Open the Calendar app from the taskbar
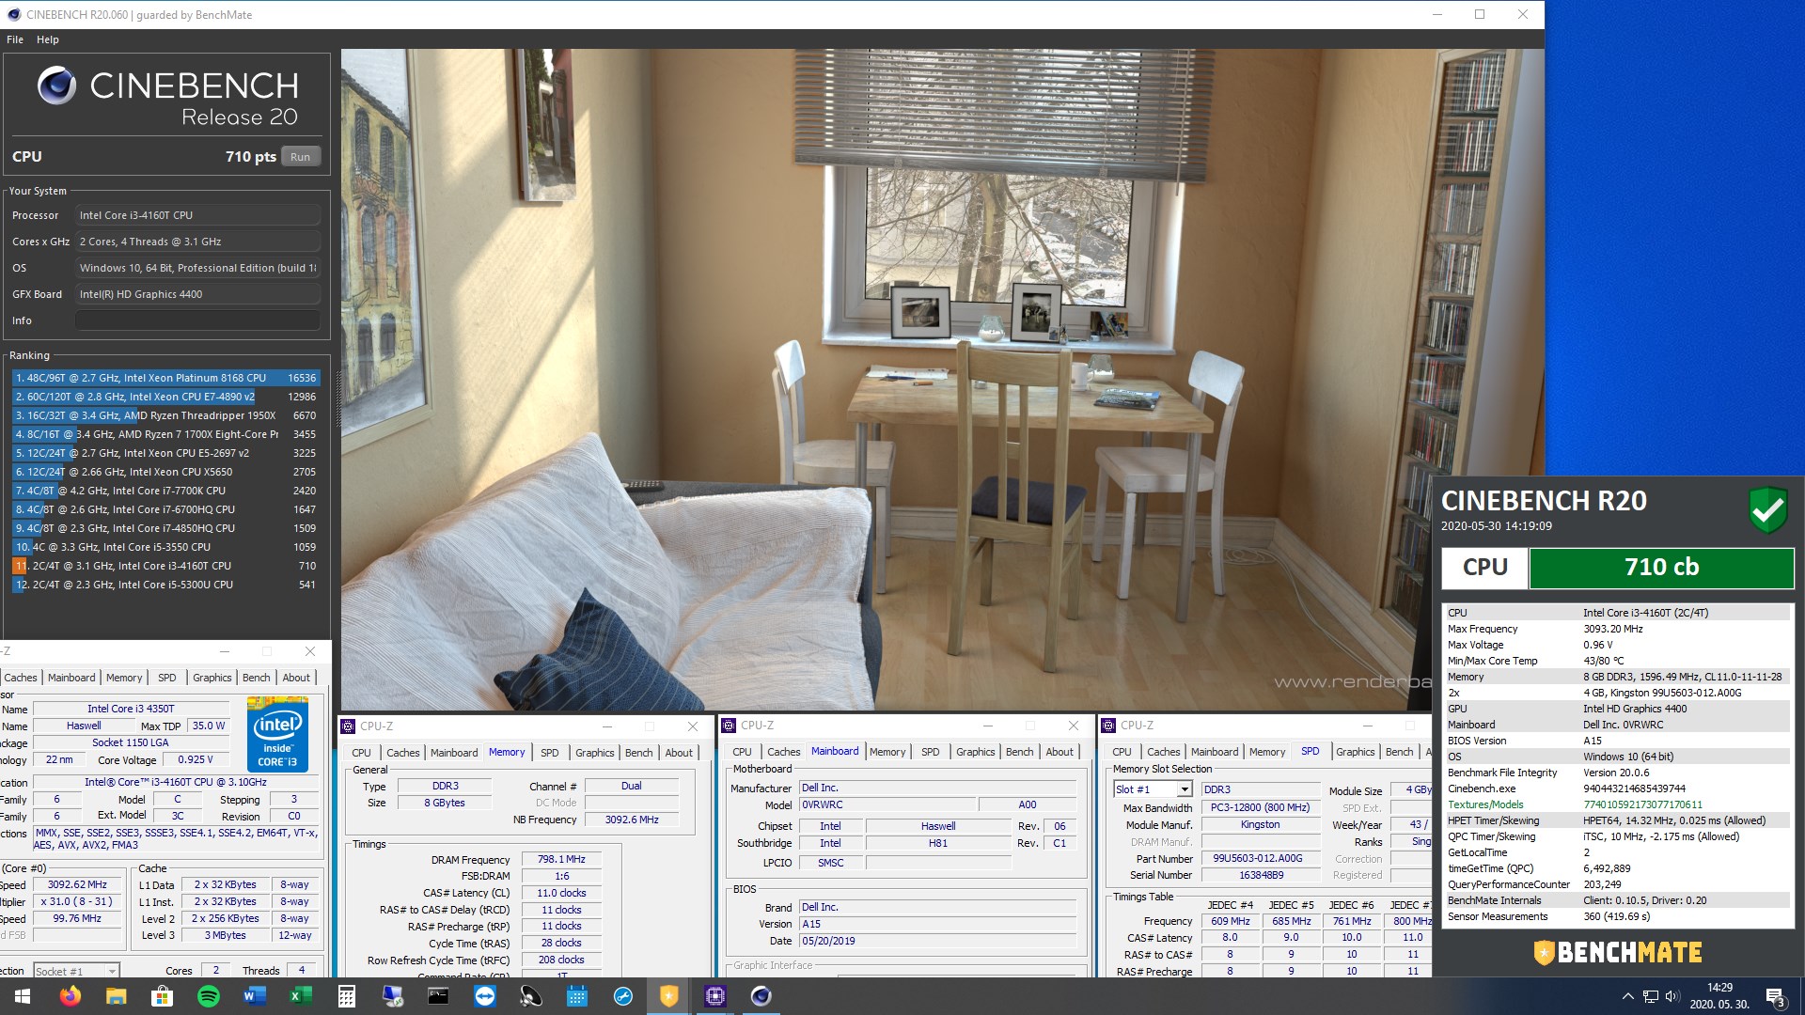 [x=576, y=996]
